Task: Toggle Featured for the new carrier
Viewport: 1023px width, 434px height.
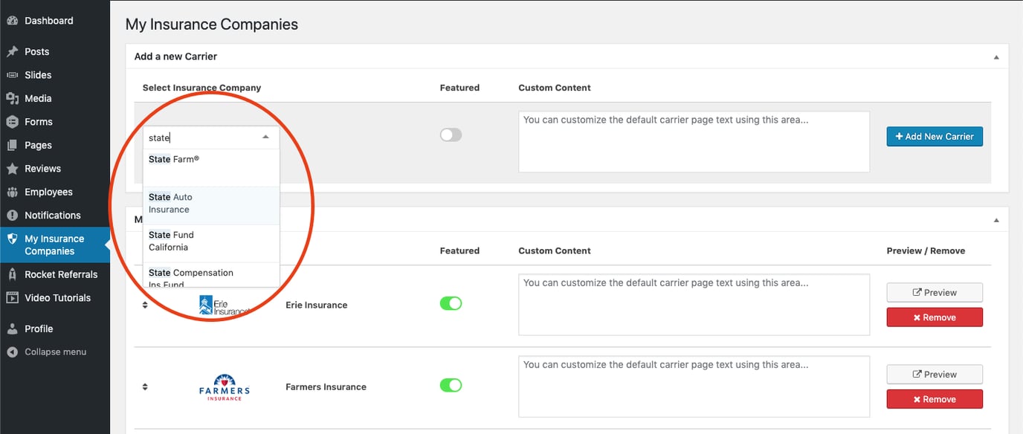Action: pos(451,135)
